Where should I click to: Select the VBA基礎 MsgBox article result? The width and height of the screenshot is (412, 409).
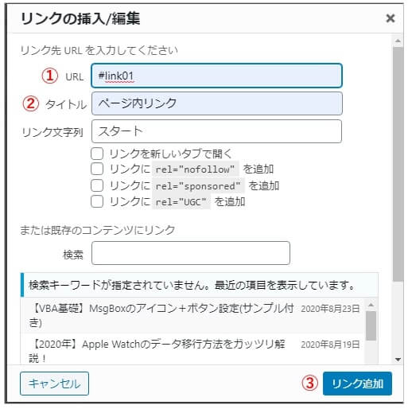192,315
